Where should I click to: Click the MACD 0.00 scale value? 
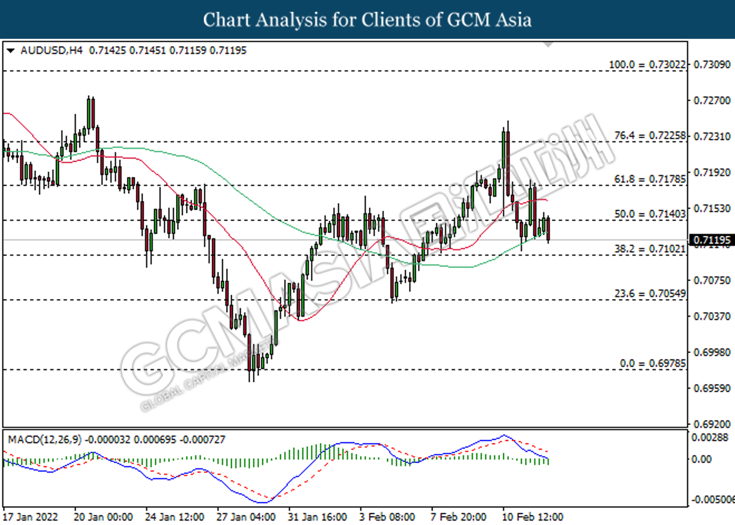701,459
